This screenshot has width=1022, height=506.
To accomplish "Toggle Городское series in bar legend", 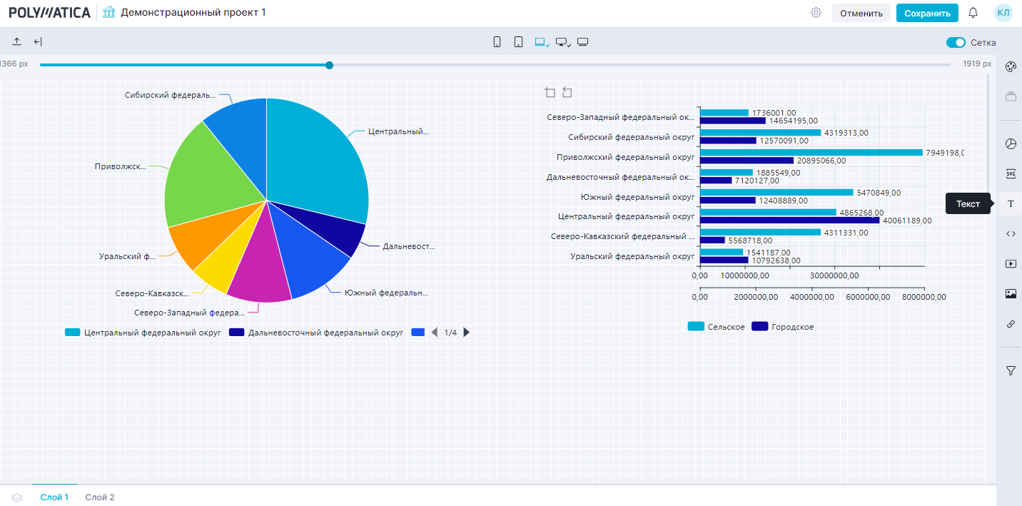I will (x=783, y=327).
